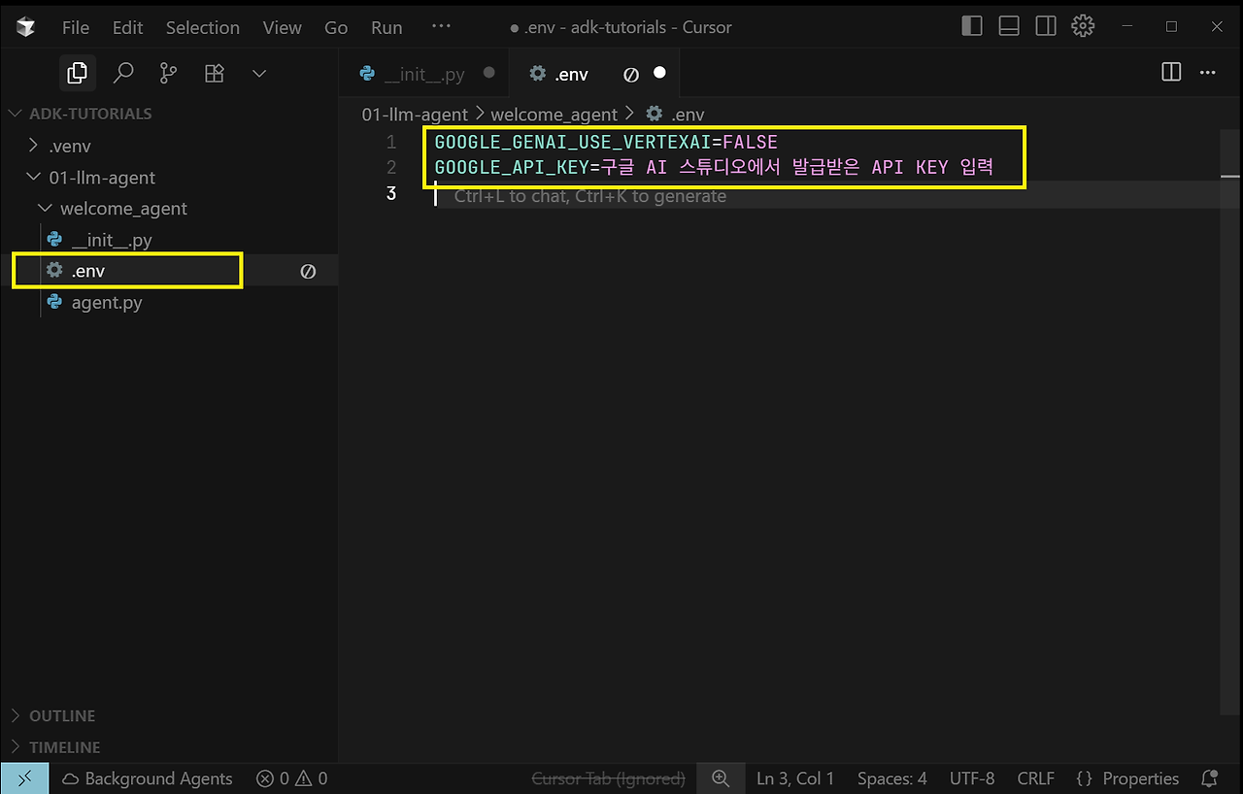Viewport: 1243px width, 794px height.
Task: Open the Source Control view icon
Action: click(x=169, y=73)
